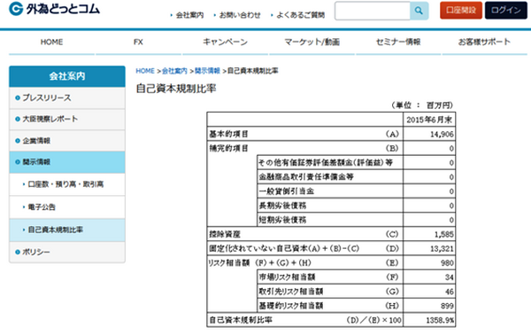Click 会社案内 in the breadcrumb
The width and height of the screenshot is (531, 335).
pos(174,71)
